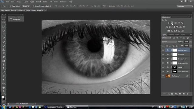Select the Eraser tool
Image resolution: width=194 pixels, height=109 pixels.
coord(4,57)
